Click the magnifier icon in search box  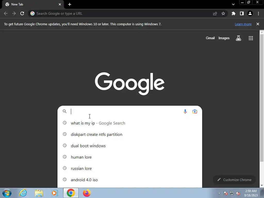point(64,111)
